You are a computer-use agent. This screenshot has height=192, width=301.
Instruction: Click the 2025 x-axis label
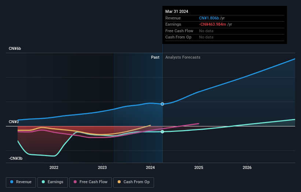coord(199,168)
